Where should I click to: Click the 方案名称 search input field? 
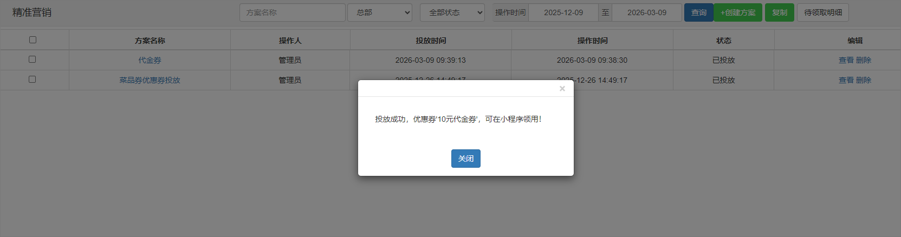coord(292,12)
